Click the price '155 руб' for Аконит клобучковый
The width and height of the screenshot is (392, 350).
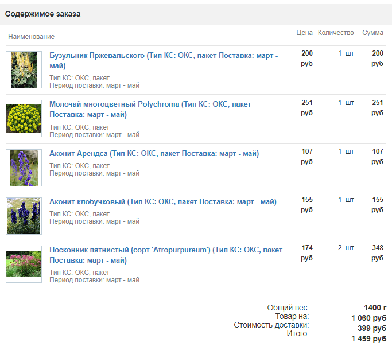tap(306, 204)
